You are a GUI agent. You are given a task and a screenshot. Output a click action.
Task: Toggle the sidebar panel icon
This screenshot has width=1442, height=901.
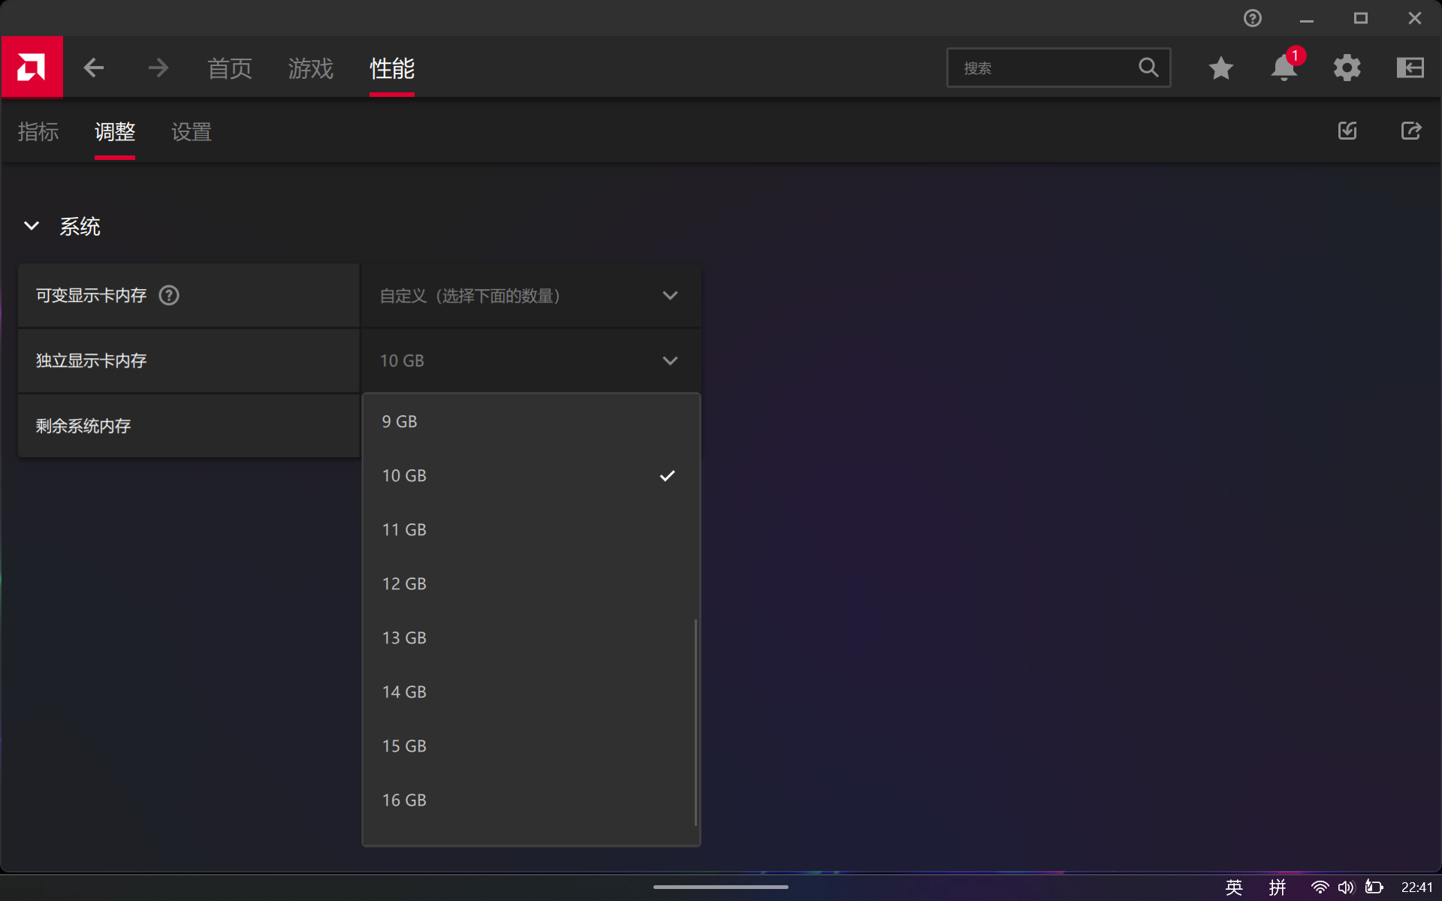[x=1410, y=68]
